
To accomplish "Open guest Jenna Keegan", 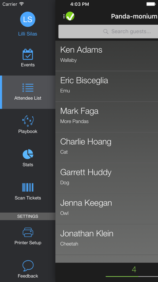I will click(x=107, y=209).
